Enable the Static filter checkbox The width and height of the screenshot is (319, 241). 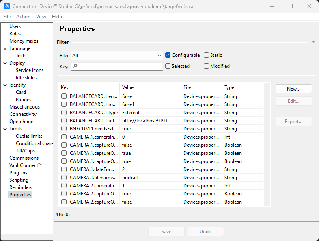(x=206, y=55)
